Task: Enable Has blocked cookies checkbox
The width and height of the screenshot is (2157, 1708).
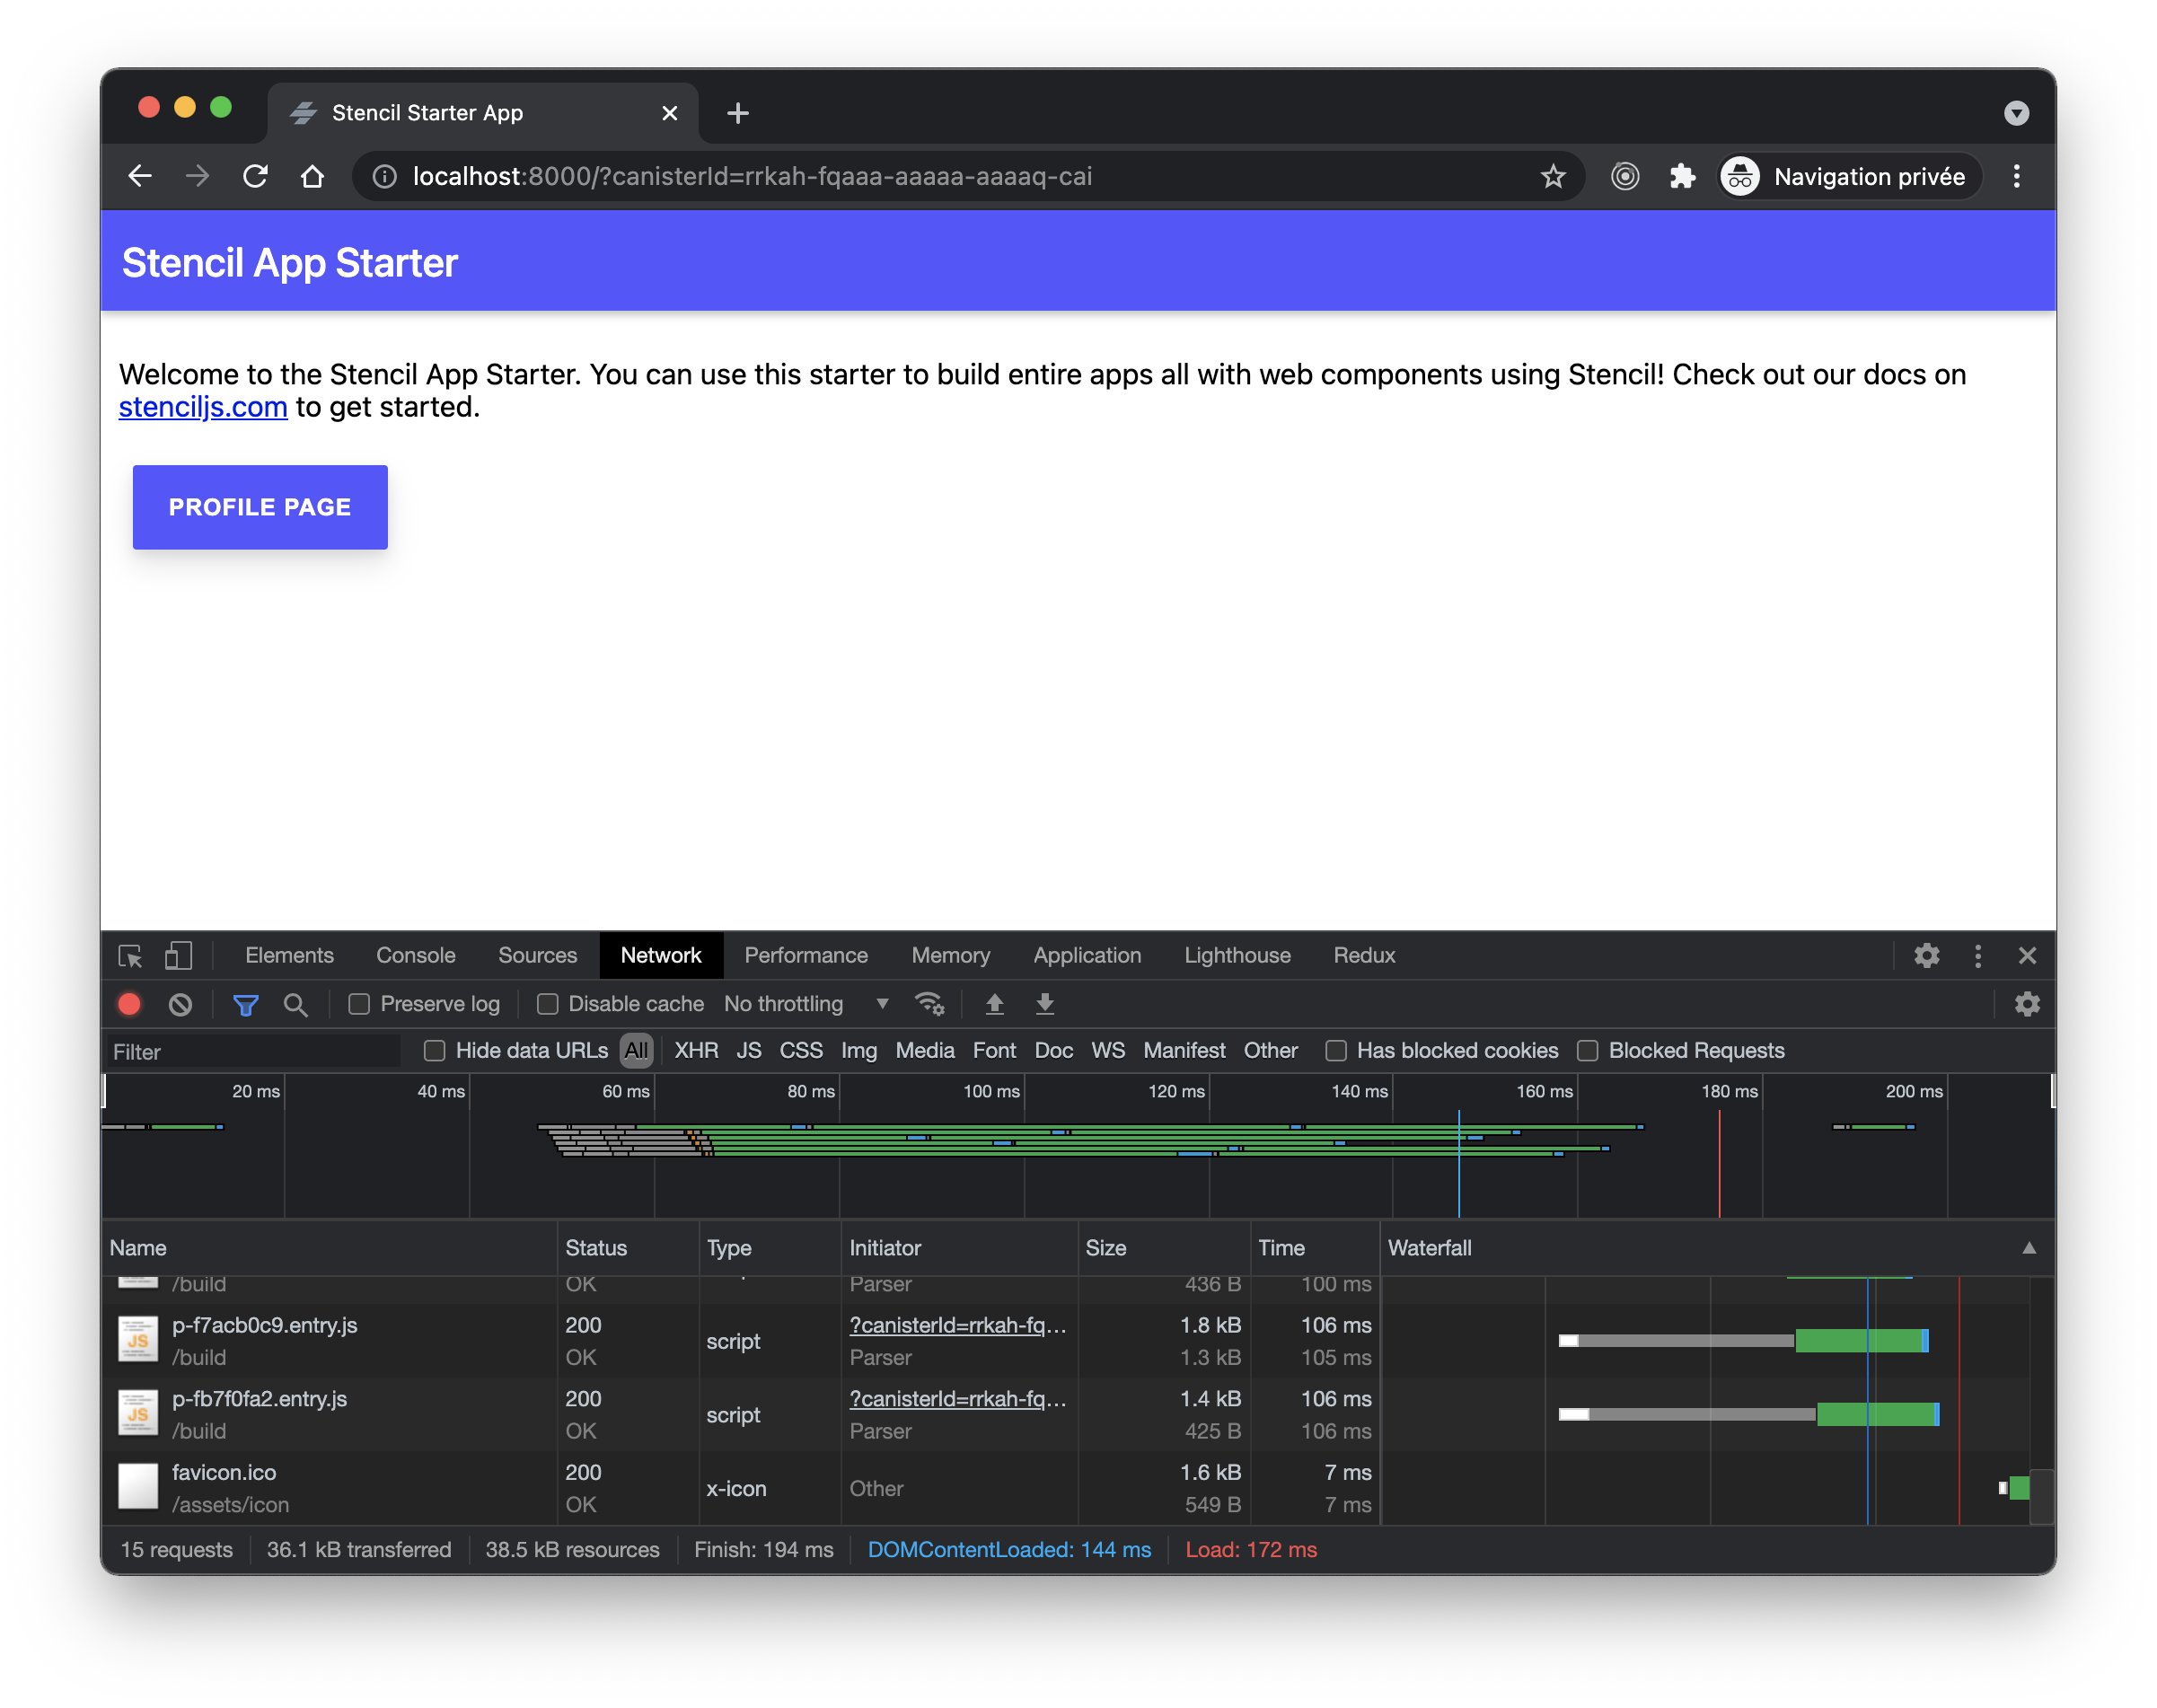Action: [x=1335, y=1050]
